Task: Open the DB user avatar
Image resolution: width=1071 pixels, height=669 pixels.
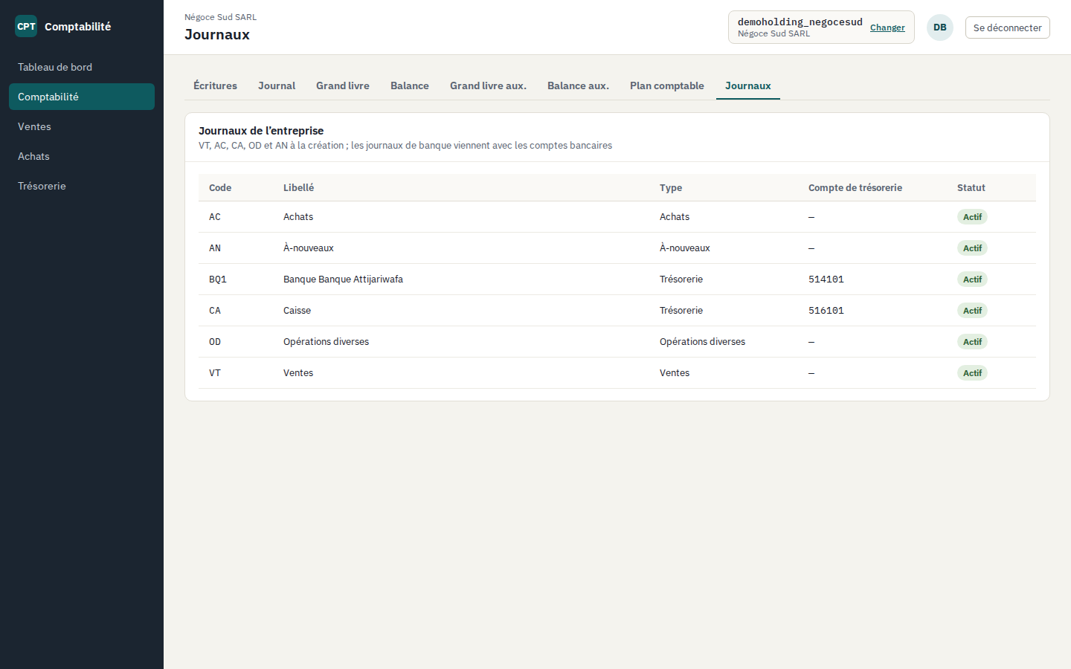Action: click(940, 28)
